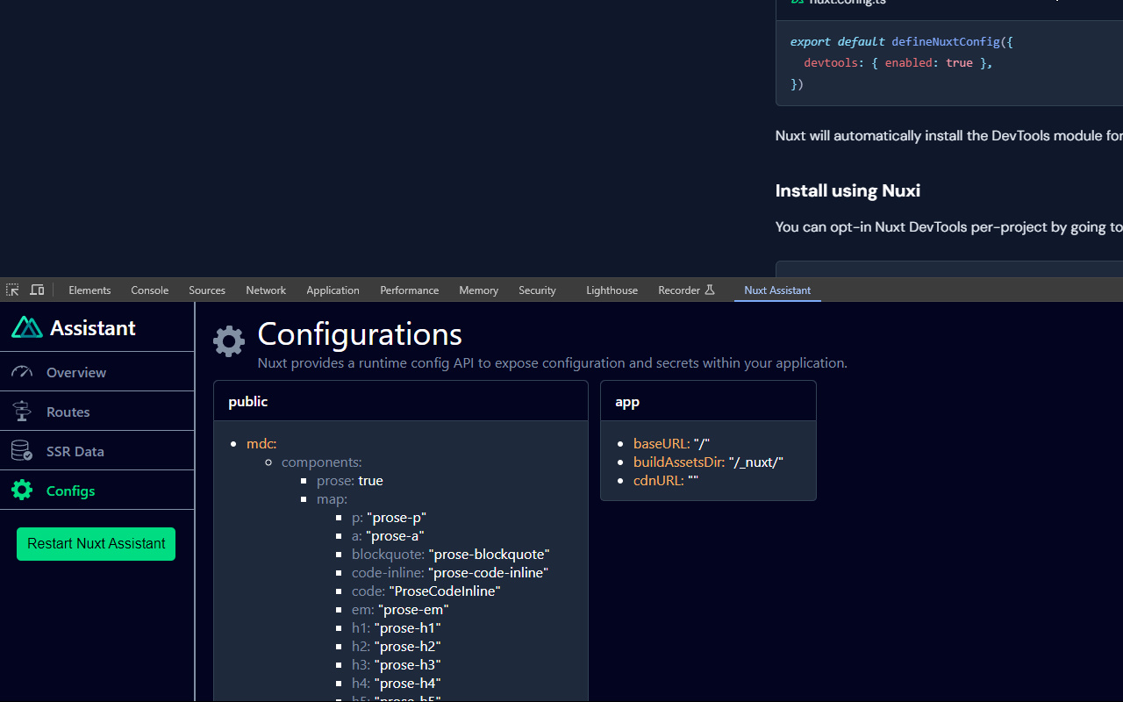
Task: Click the baseURL entry in app panel
Action: [x=661, y=444]
